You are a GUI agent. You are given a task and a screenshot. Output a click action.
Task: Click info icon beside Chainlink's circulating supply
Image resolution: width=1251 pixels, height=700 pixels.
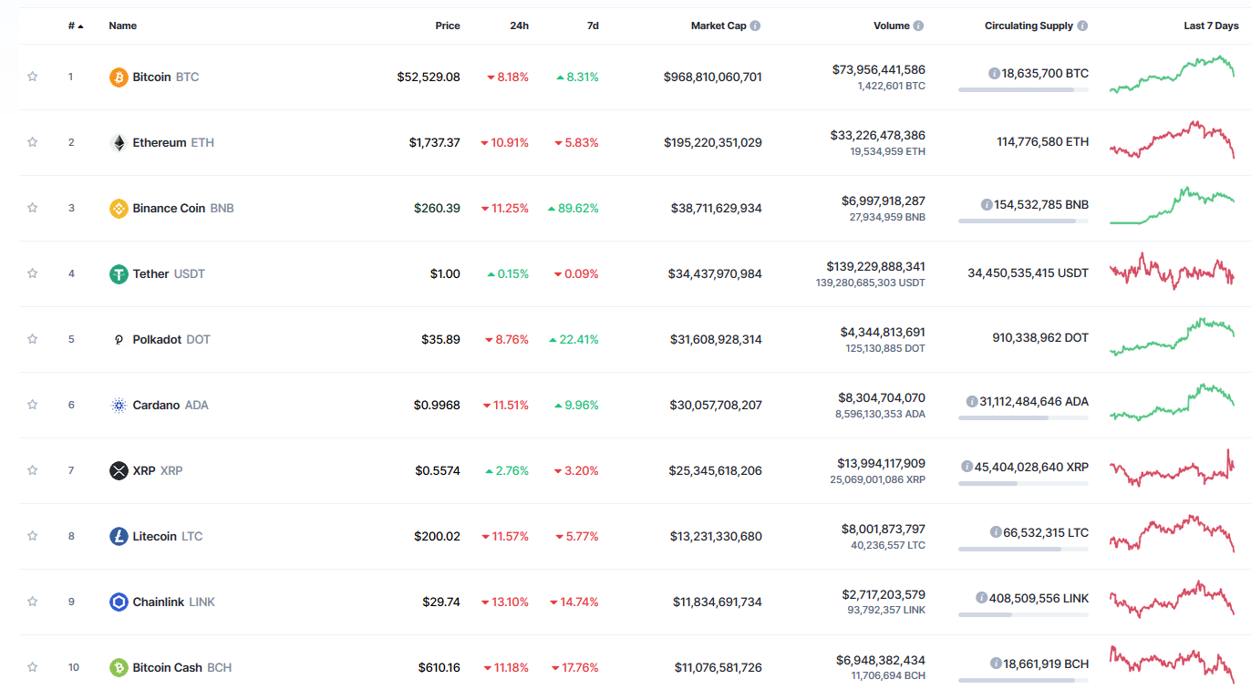click(x=981, y=598)
